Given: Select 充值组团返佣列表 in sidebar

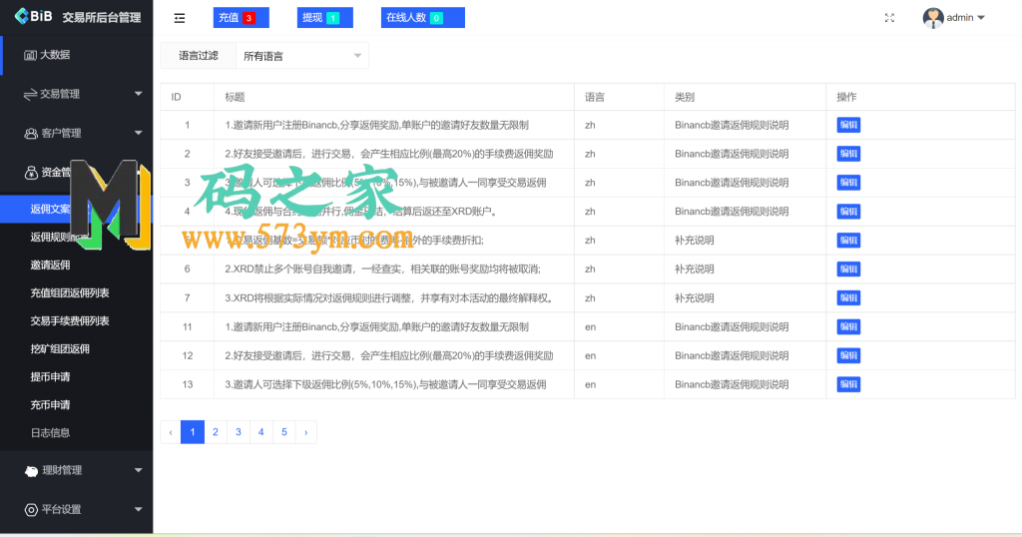Looking at the screenshot, I should pyautogui.click(x=70, y=293).
